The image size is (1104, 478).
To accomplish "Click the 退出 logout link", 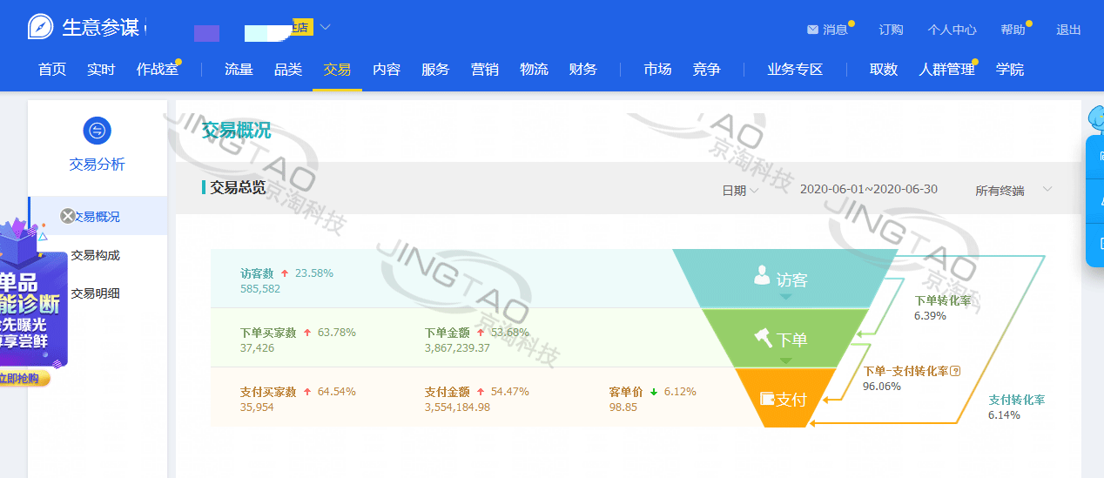I will coord(1068,30).
